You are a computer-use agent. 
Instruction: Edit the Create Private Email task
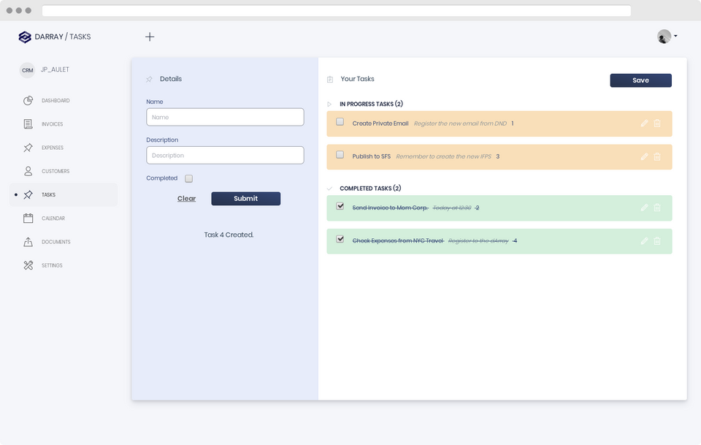[644, 123]
